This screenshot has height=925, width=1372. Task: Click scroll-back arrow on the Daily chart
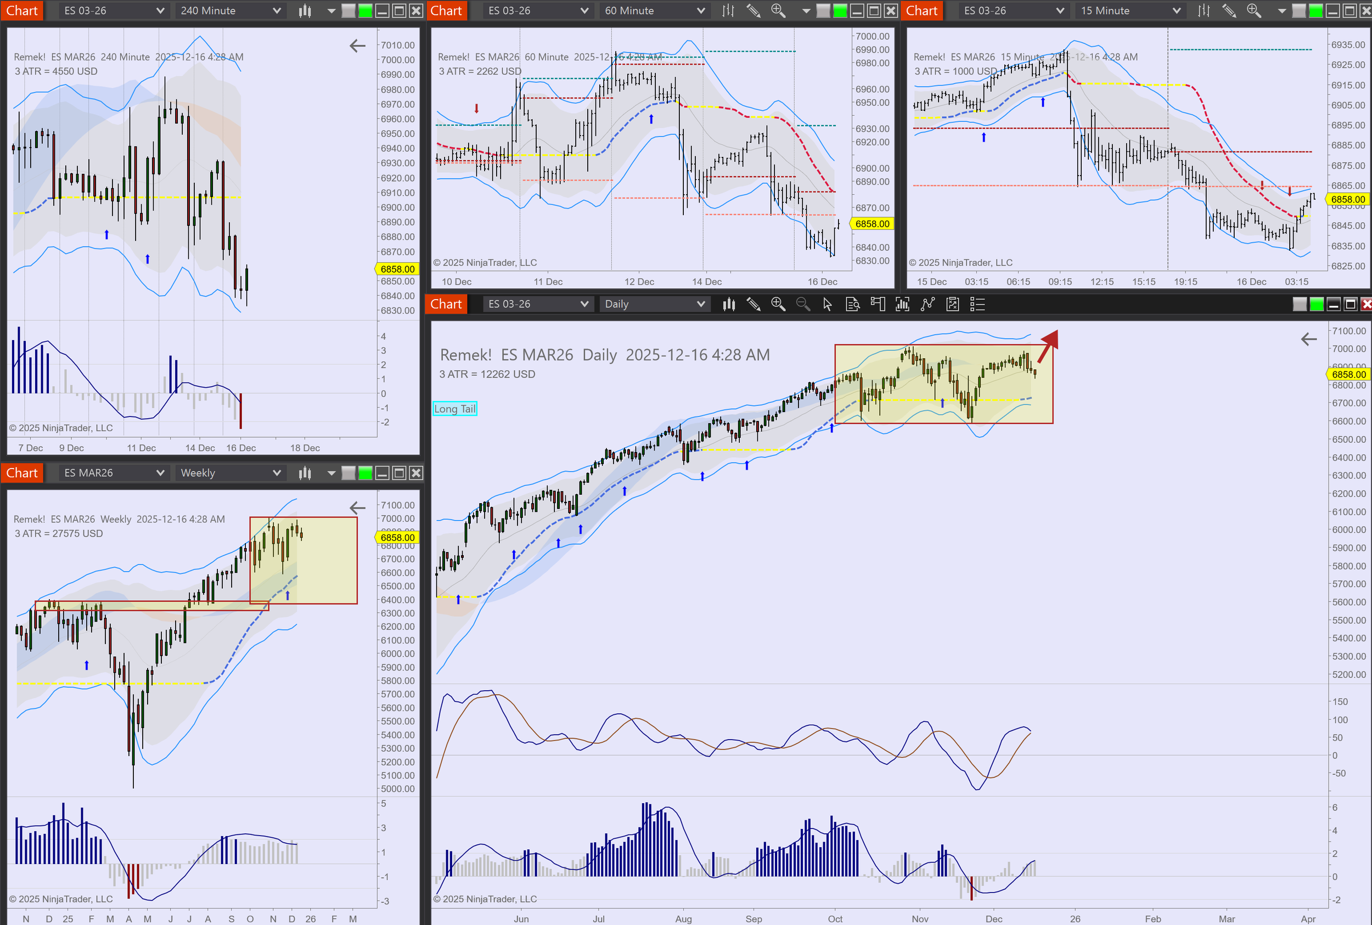click(x=1309, y=339)
